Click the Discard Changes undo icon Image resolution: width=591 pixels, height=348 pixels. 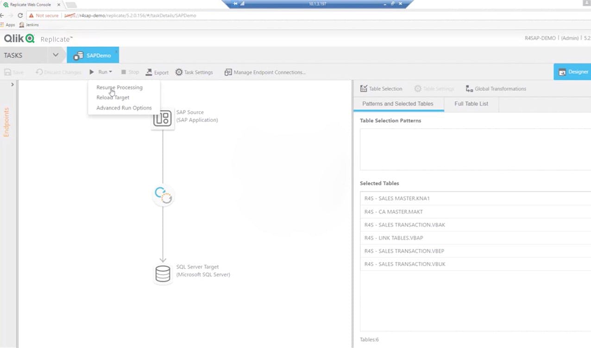pos(39,72)
